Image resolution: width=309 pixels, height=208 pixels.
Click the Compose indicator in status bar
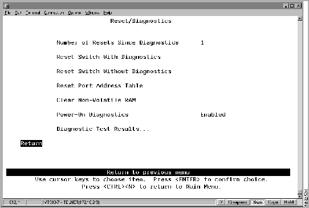pos(238,202)
